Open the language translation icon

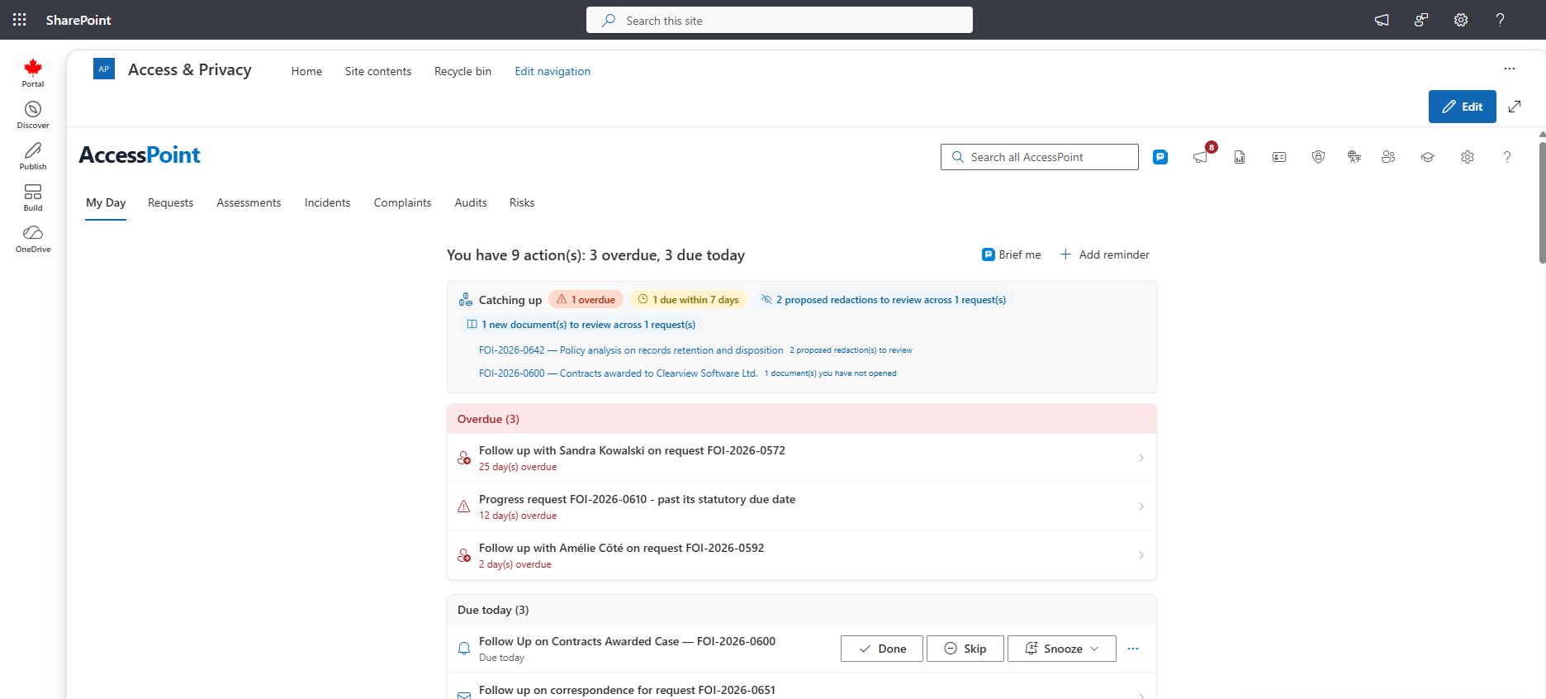pyautogui.click(x=1354, y=157)
